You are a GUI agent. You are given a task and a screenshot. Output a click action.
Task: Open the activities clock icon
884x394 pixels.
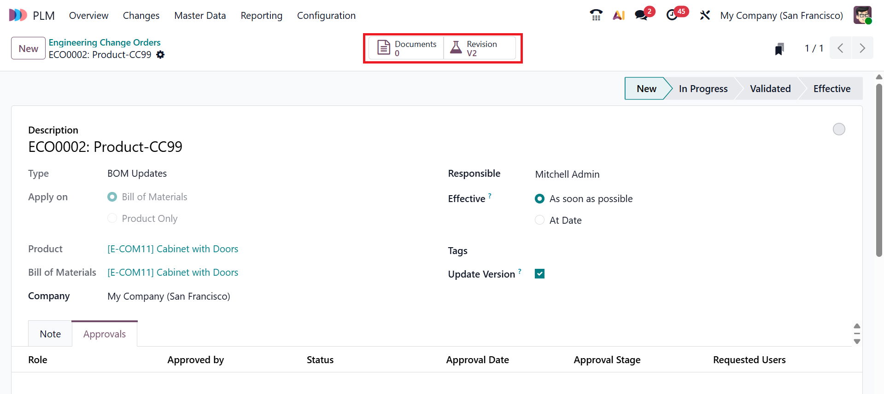tap(672, 15)
